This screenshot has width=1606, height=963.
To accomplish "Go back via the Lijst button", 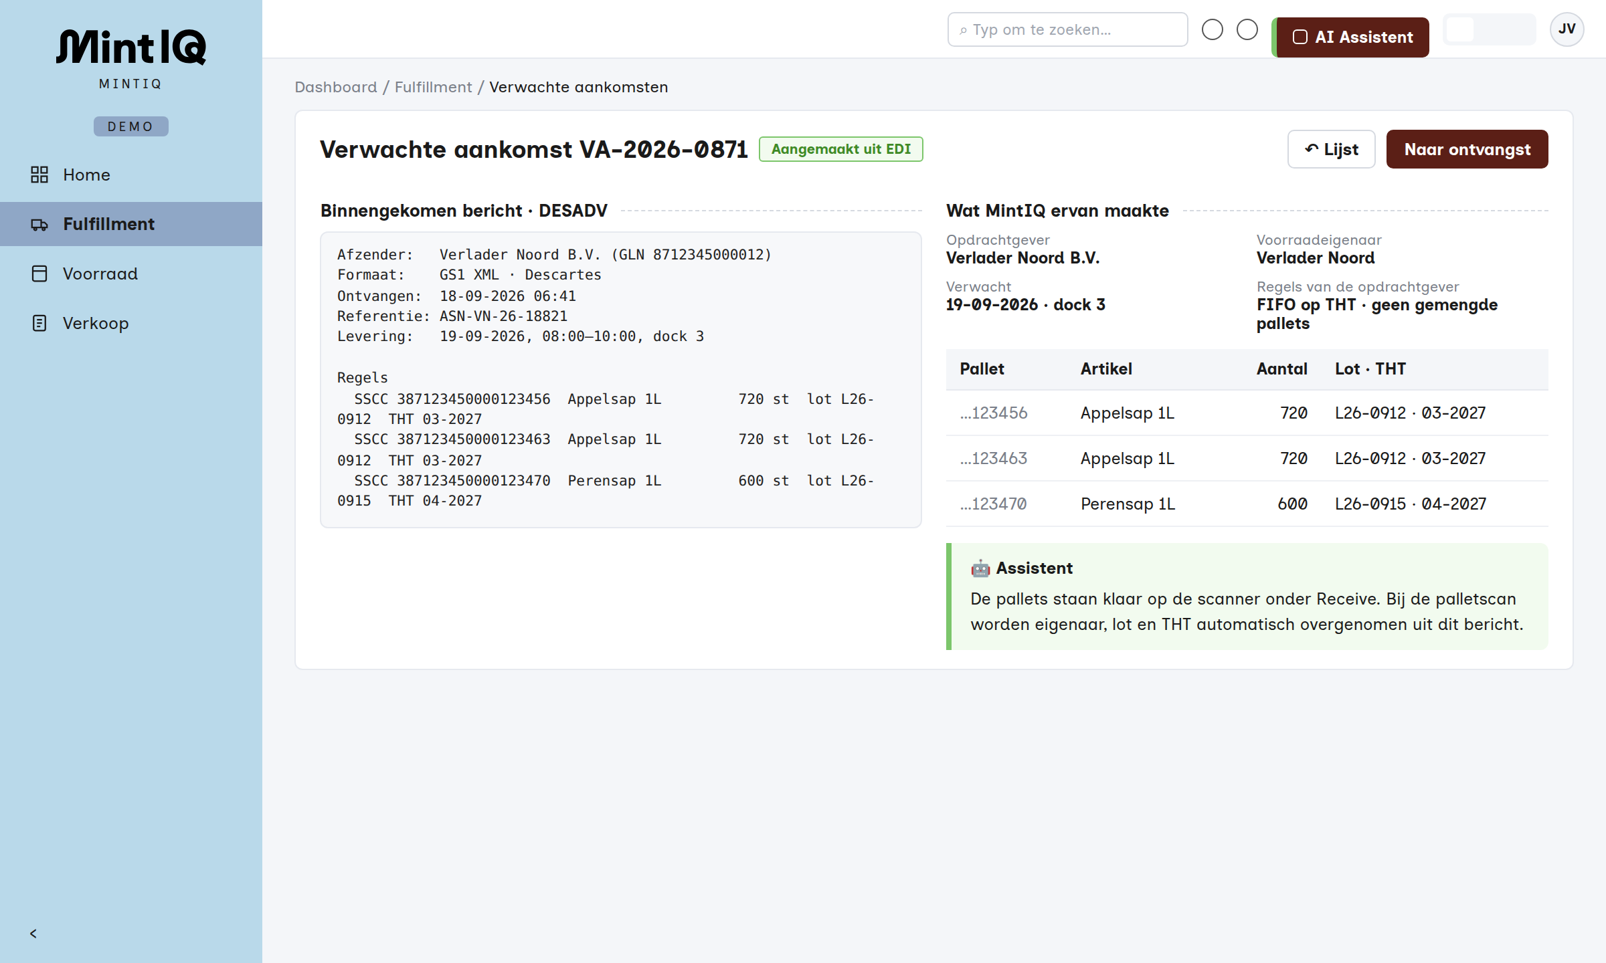I will pyautogui.click(x=1331, y=149).
